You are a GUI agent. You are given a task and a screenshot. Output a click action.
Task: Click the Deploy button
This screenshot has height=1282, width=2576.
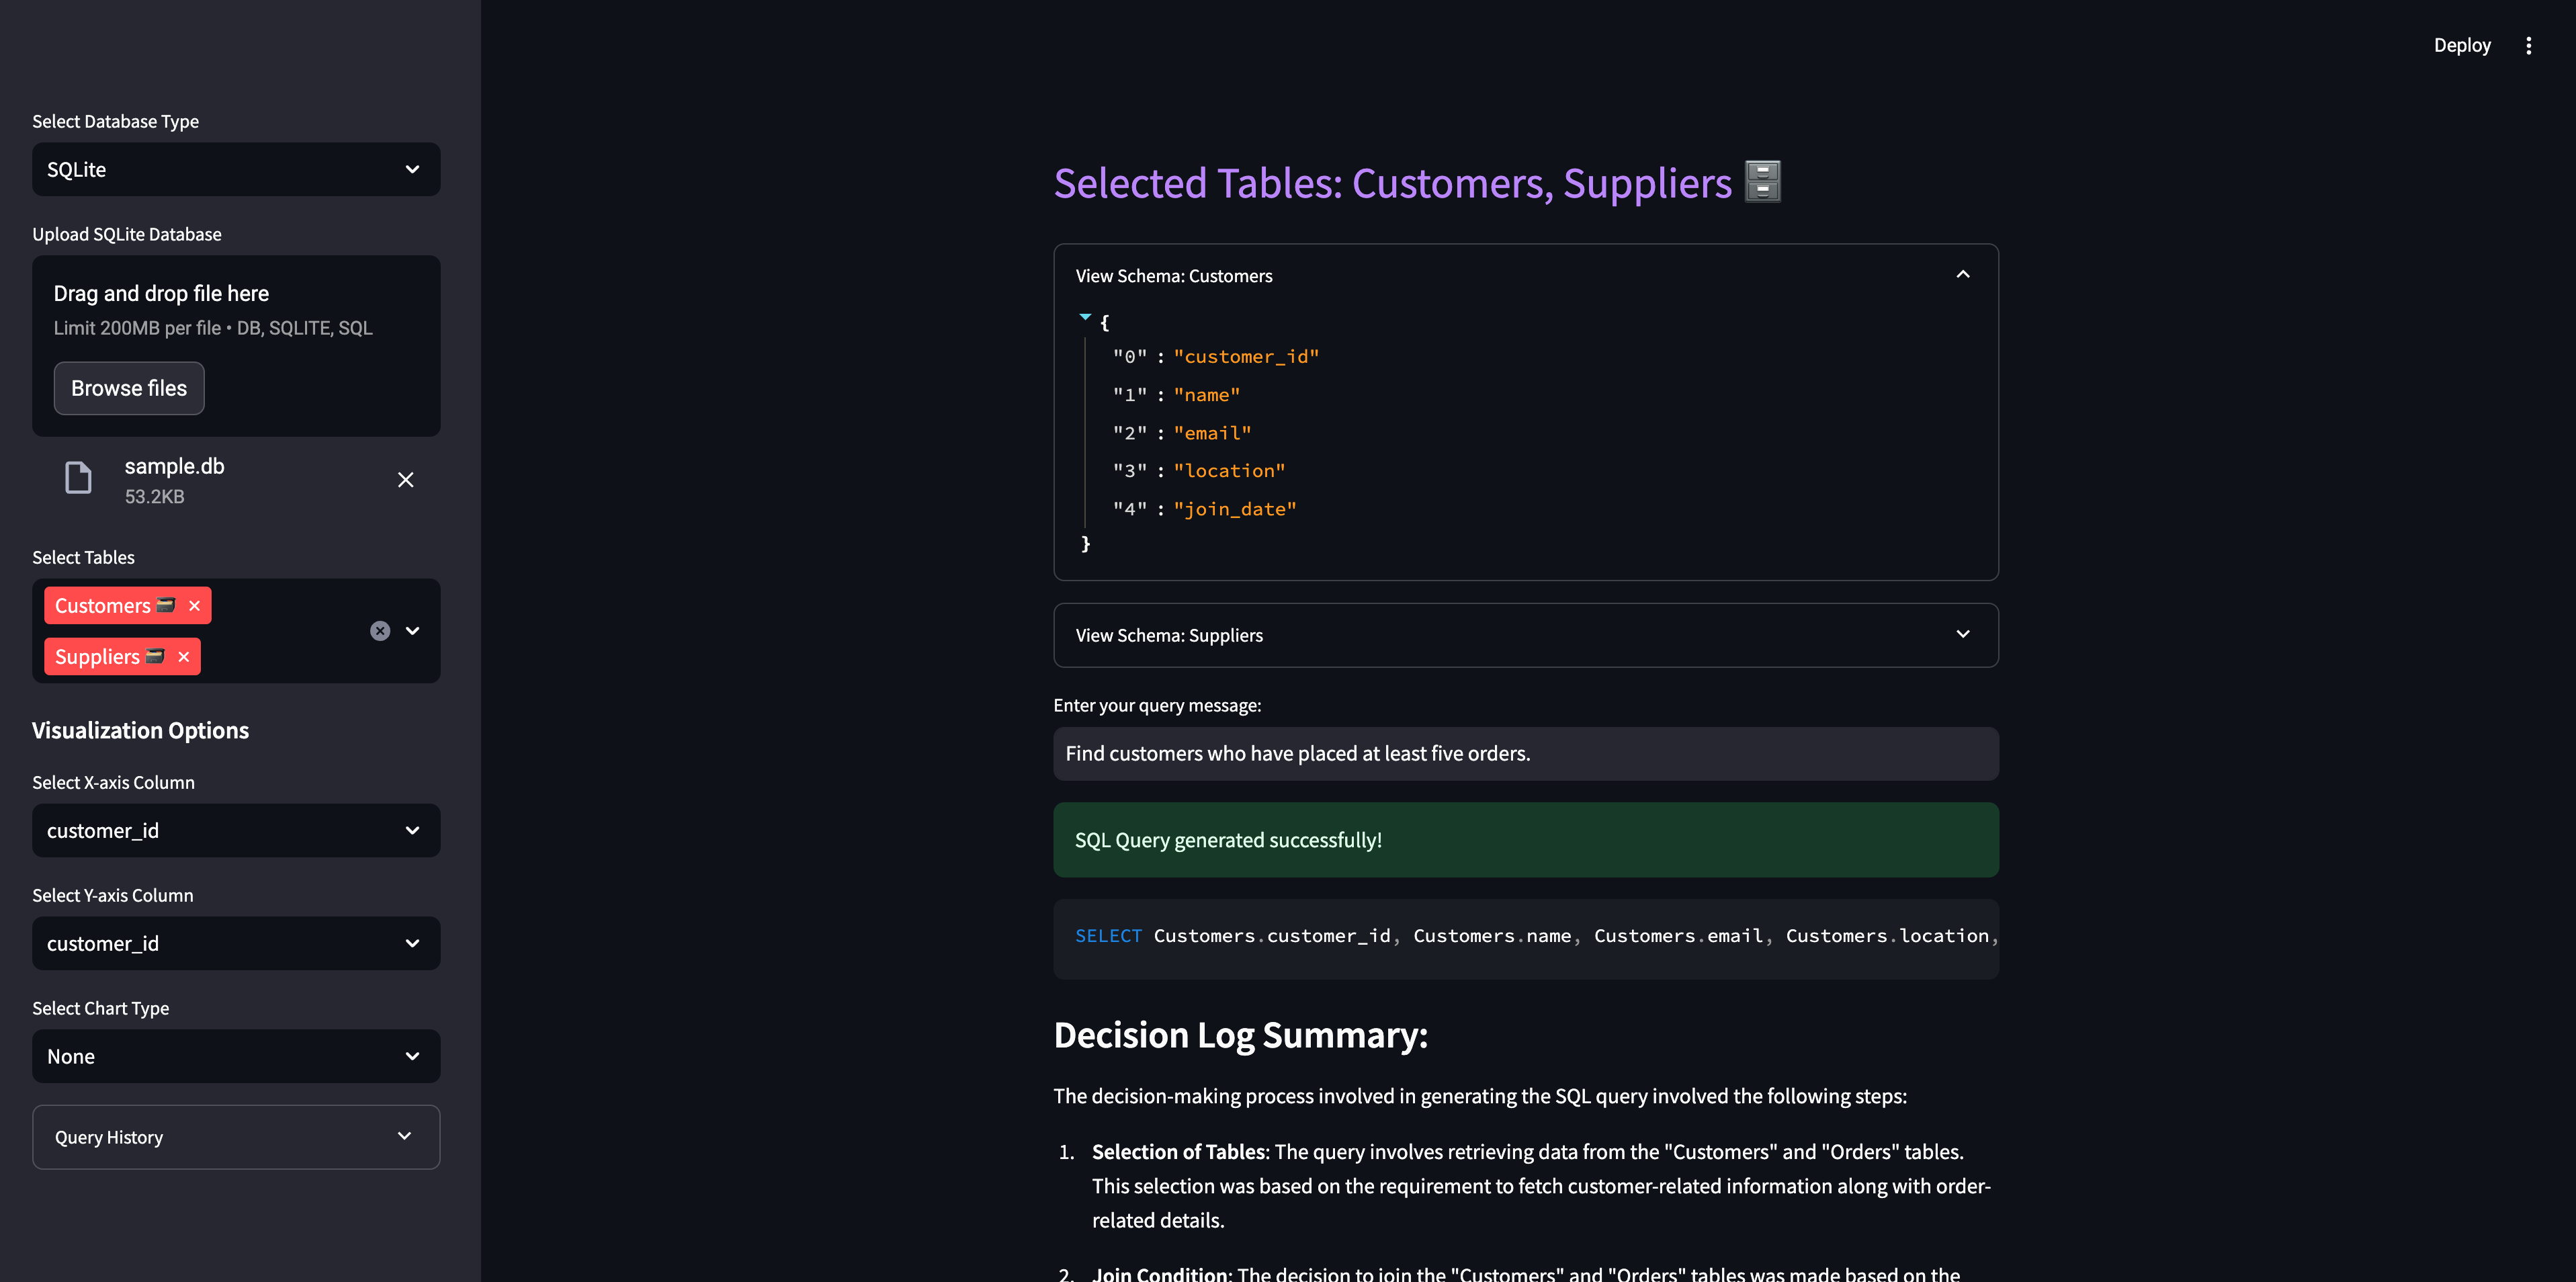click(x=2461, y=45)
